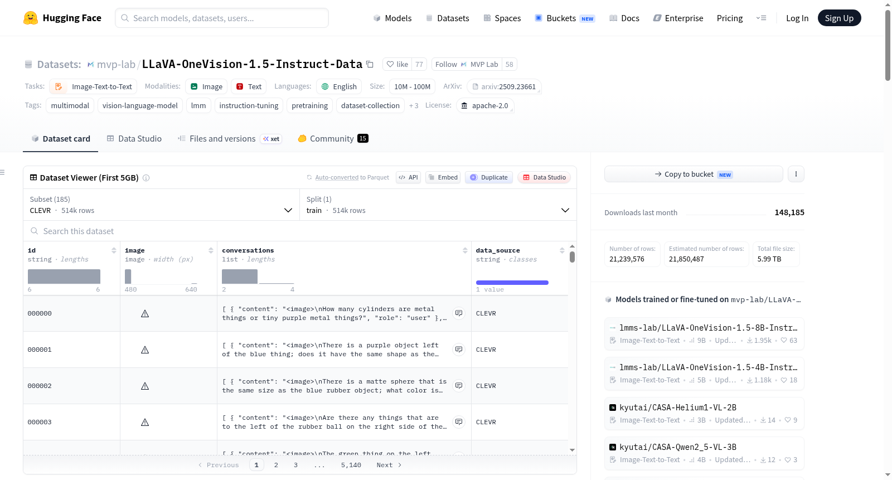Viewport: 892px width, 480px height.
Task: Duplicate this dataset
Action: [x=488, y=177]
